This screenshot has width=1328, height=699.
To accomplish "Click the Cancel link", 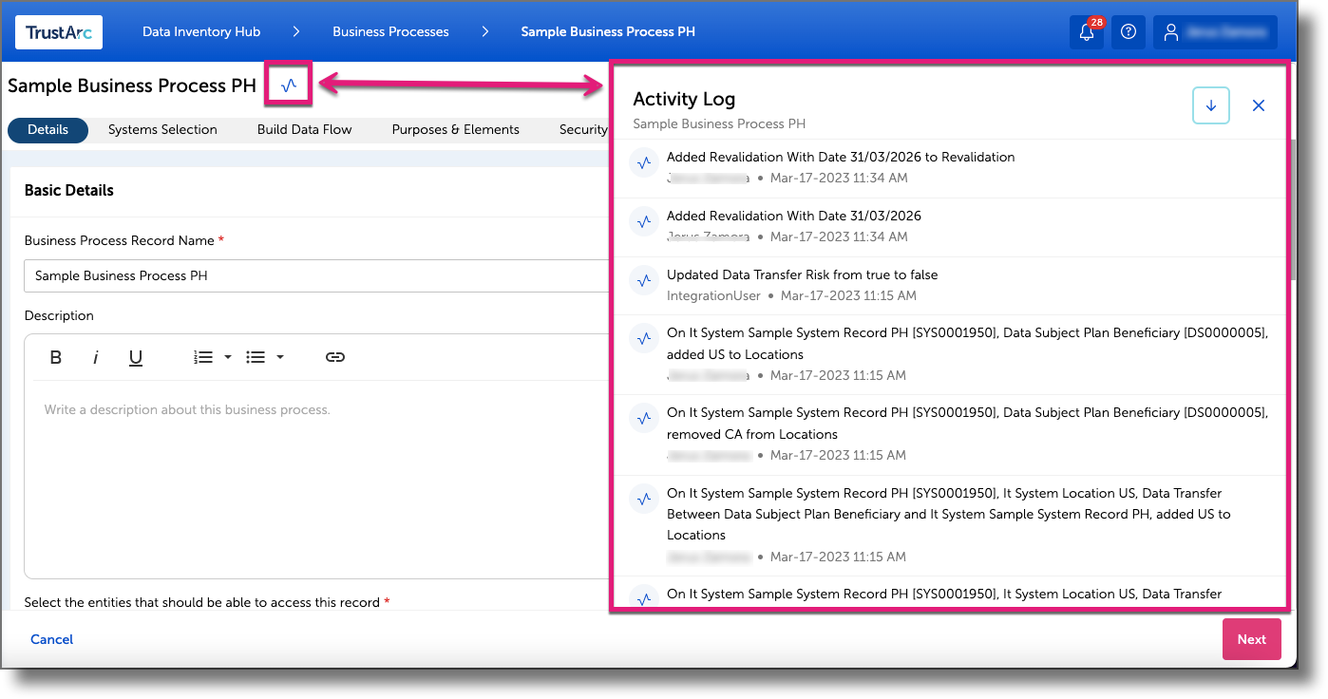I will [x=51, y=639].
